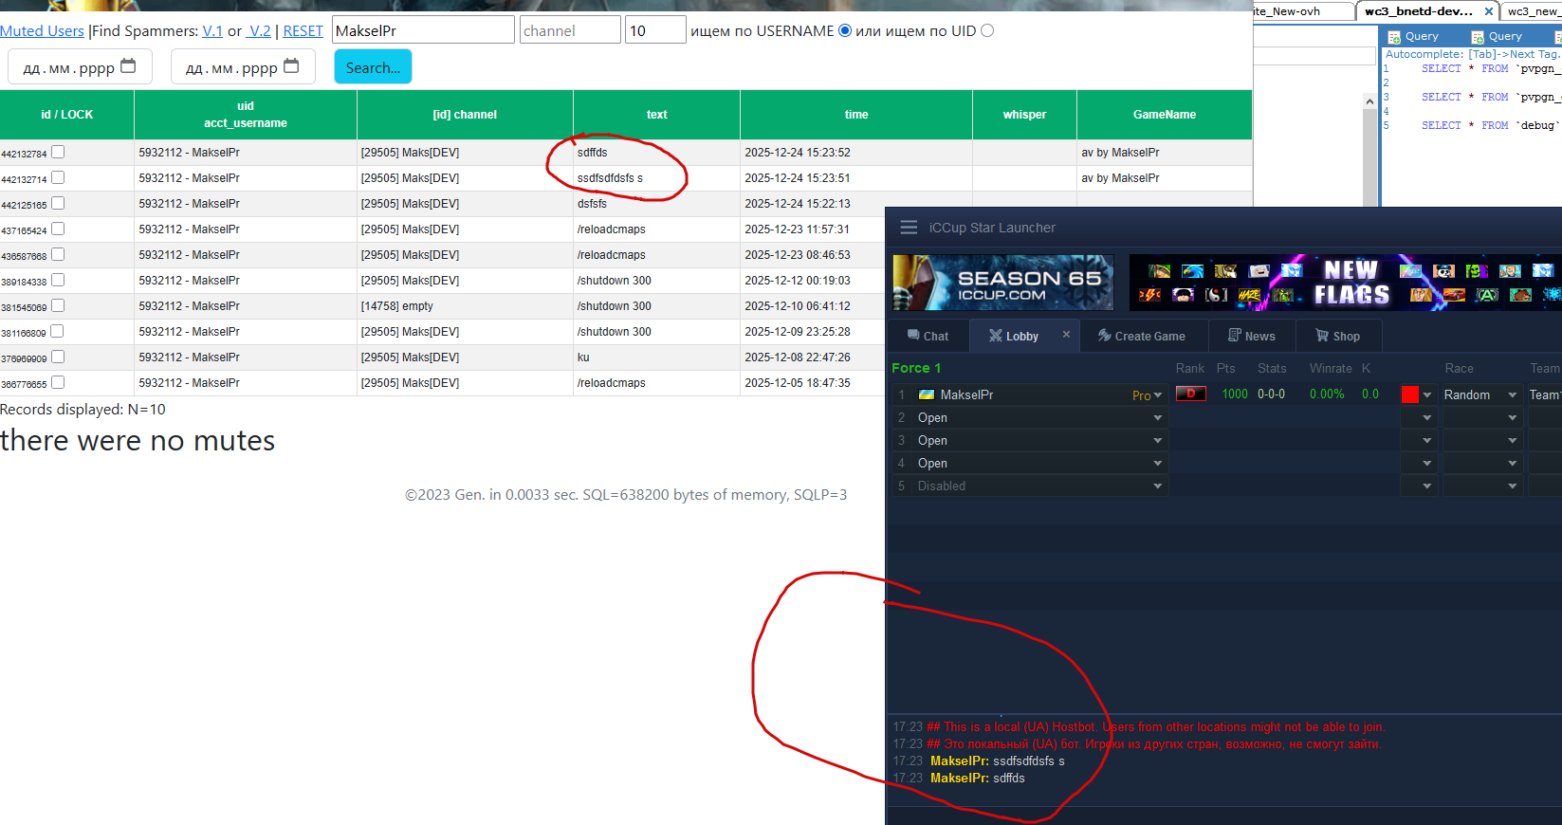The height and width of the screenshot is (825, 1562).
Task: Click the Winrate column header in lobby
Action: tap(1331, 368)
